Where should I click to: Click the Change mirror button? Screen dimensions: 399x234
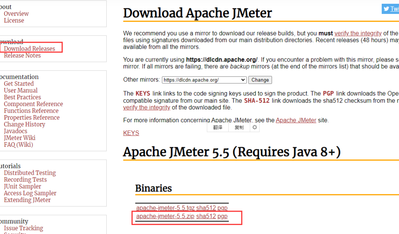tap(260, 80)
